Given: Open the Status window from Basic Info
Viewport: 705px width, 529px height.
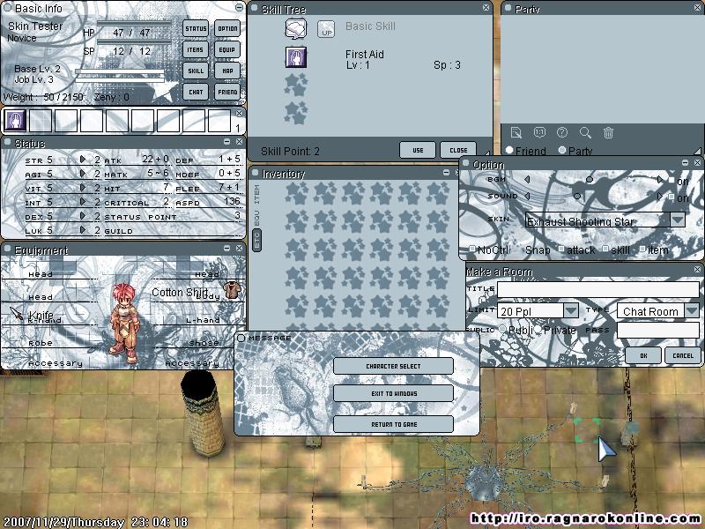Looking at the screenshot, I should (196, 28).
